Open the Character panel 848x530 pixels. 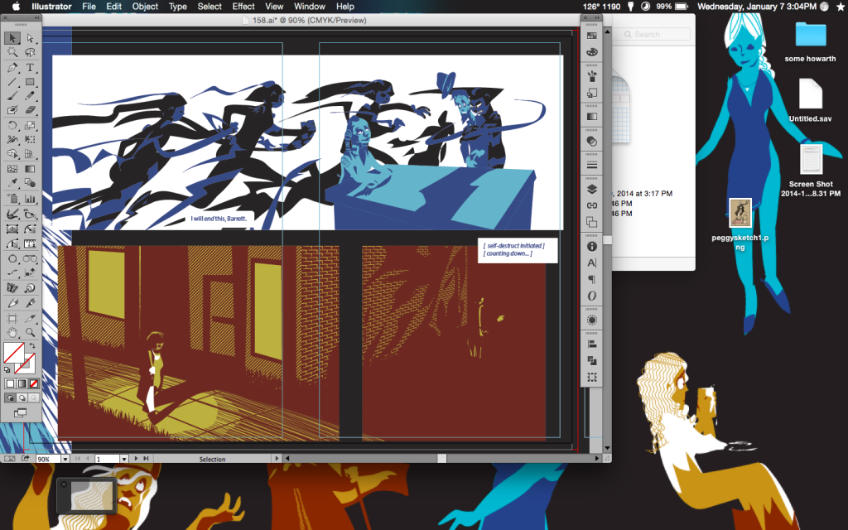pyautogui.click(x=590, y=262)
